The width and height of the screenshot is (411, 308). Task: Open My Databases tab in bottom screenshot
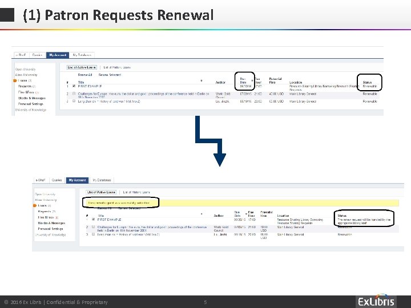[102, 180]
